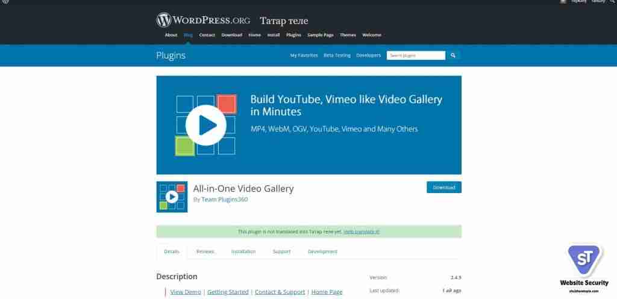Switch to the Support tab

click(x=282, y=251)
